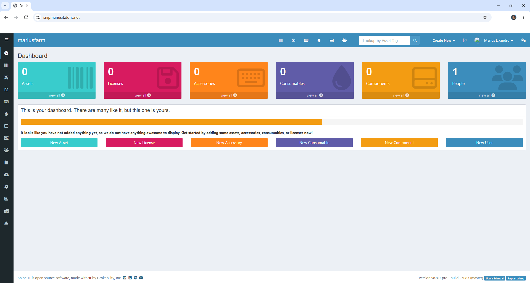Open the Settings gear icon in the sidebar
Viewport: 530px width, 283px height.
click(6, 187)
